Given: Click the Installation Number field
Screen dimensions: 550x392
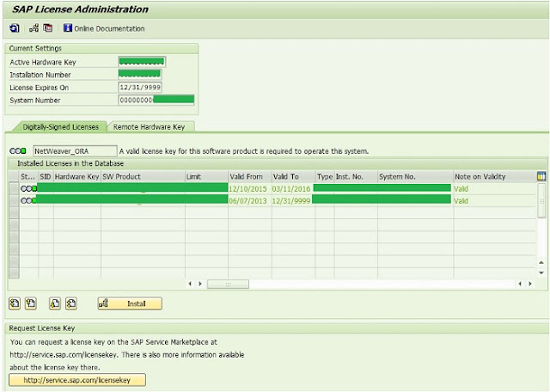Looking at the screenshot, I should (x=139, y=74).
